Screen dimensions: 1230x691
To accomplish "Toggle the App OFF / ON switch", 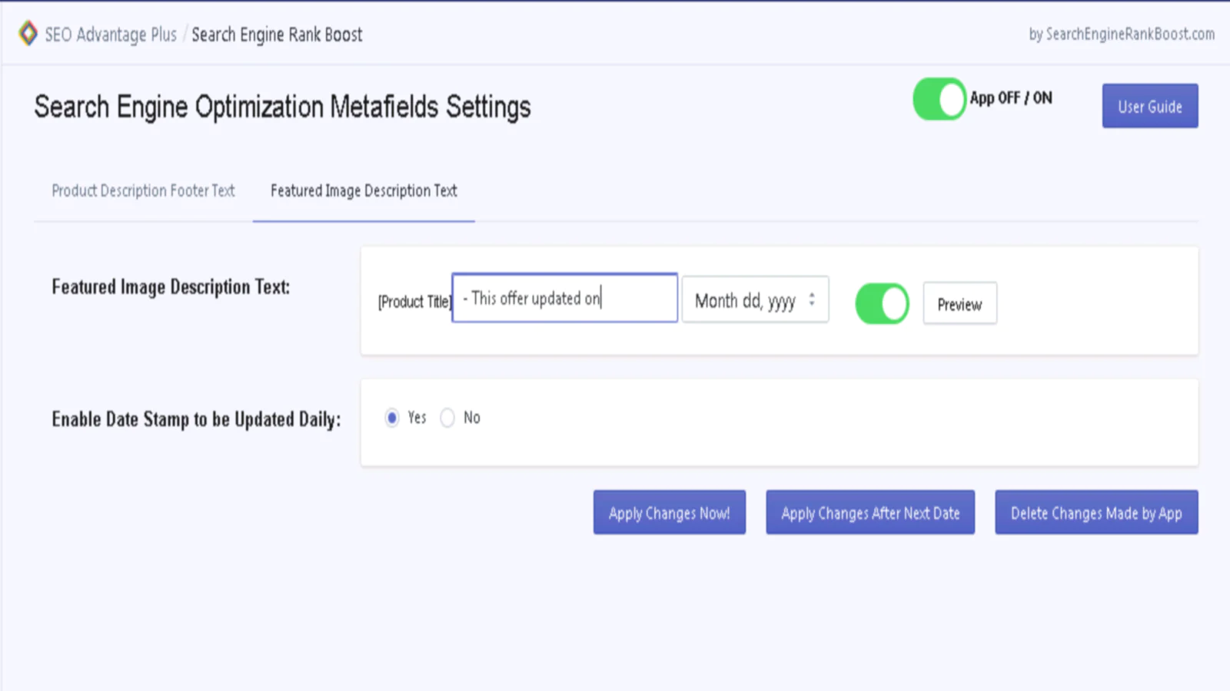I will (939, 99).
